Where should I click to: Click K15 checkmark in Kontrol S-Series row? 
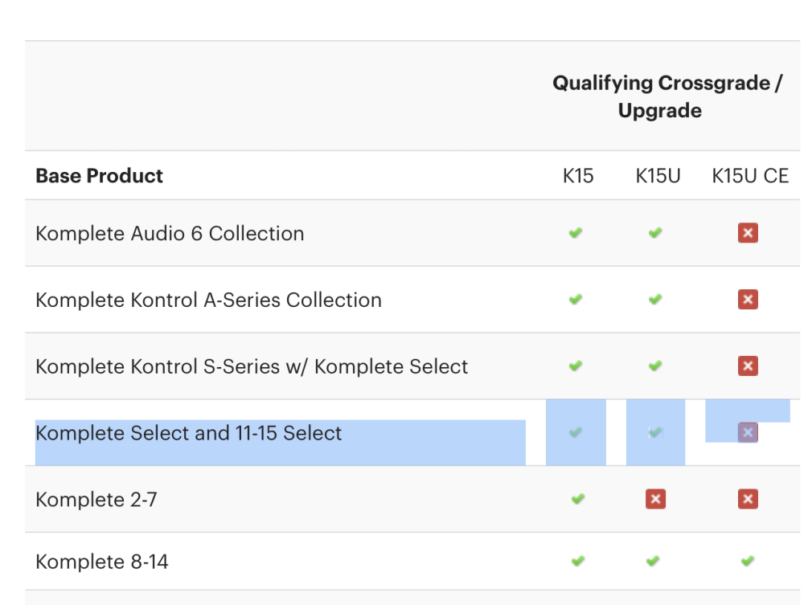(x=576, y=366)
